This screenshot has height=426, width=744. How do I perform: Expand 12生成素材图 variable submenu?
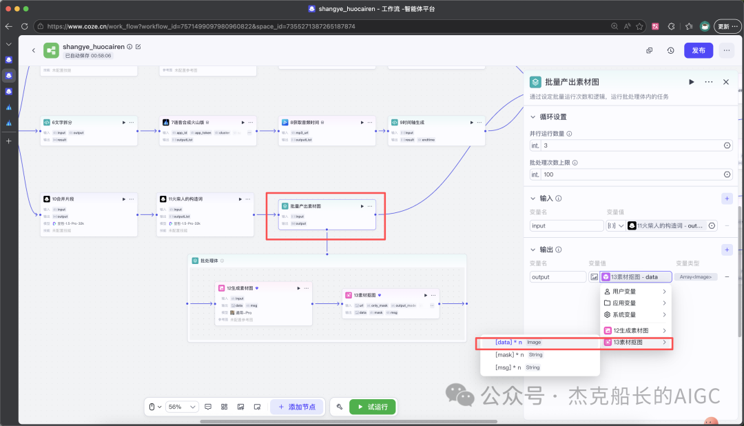click(x=635, y=331)
